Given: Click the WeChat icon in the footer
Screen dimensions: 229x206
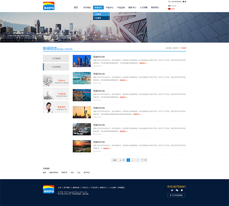Looking at the screenshot, I should [x=177, y=190].
